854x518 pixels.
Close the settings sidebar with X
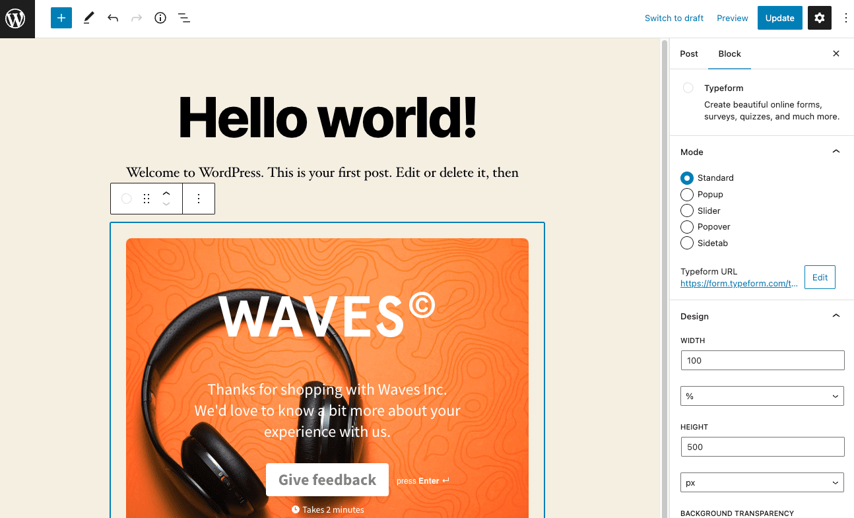tap(836, 53)
